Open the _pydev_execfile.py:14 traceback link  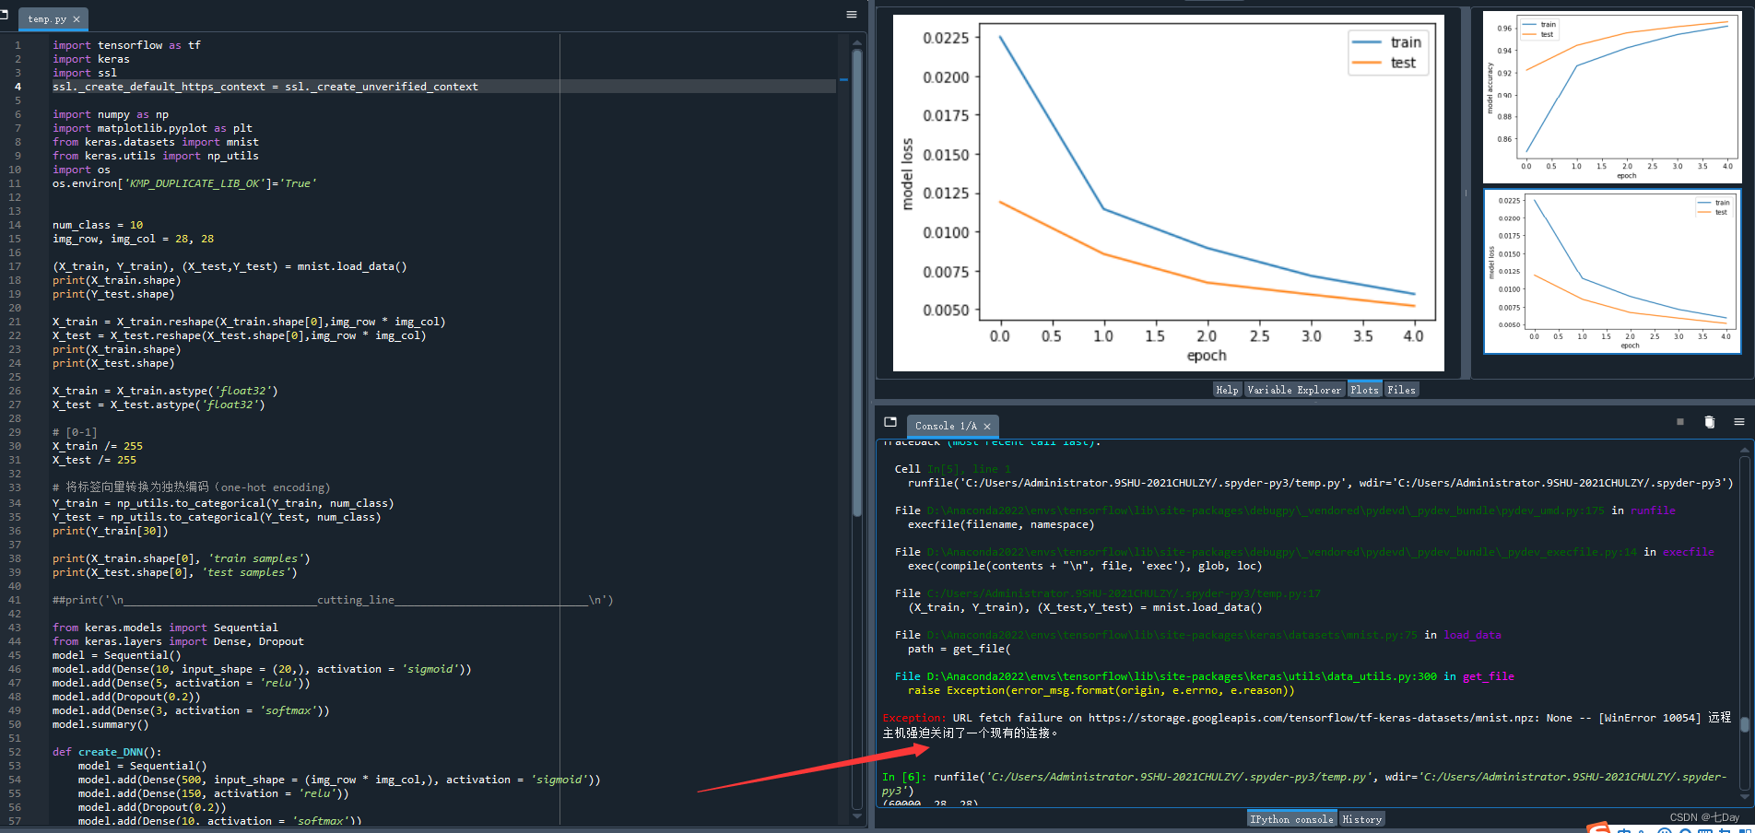coord(1281,552)
